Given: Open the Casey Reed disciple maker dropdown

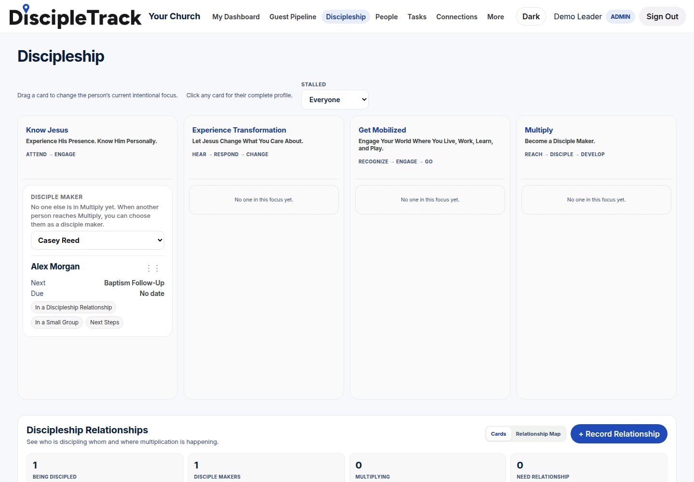Looking at the screenshot, I should pos(97,241).
